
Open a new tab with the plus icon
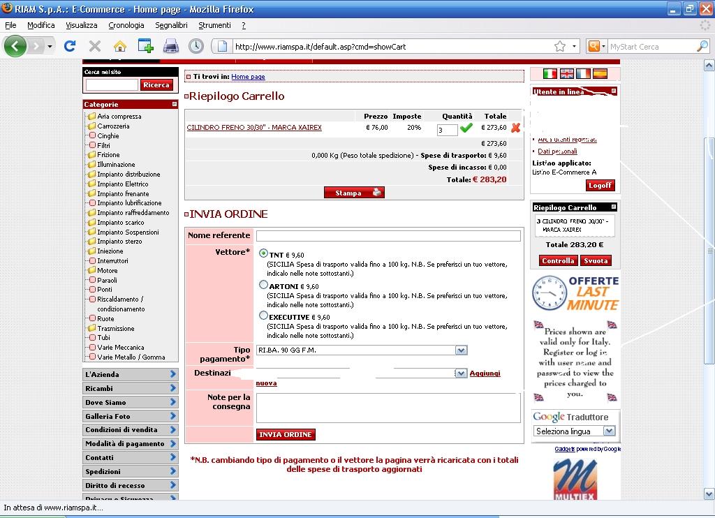coord(145,45)
